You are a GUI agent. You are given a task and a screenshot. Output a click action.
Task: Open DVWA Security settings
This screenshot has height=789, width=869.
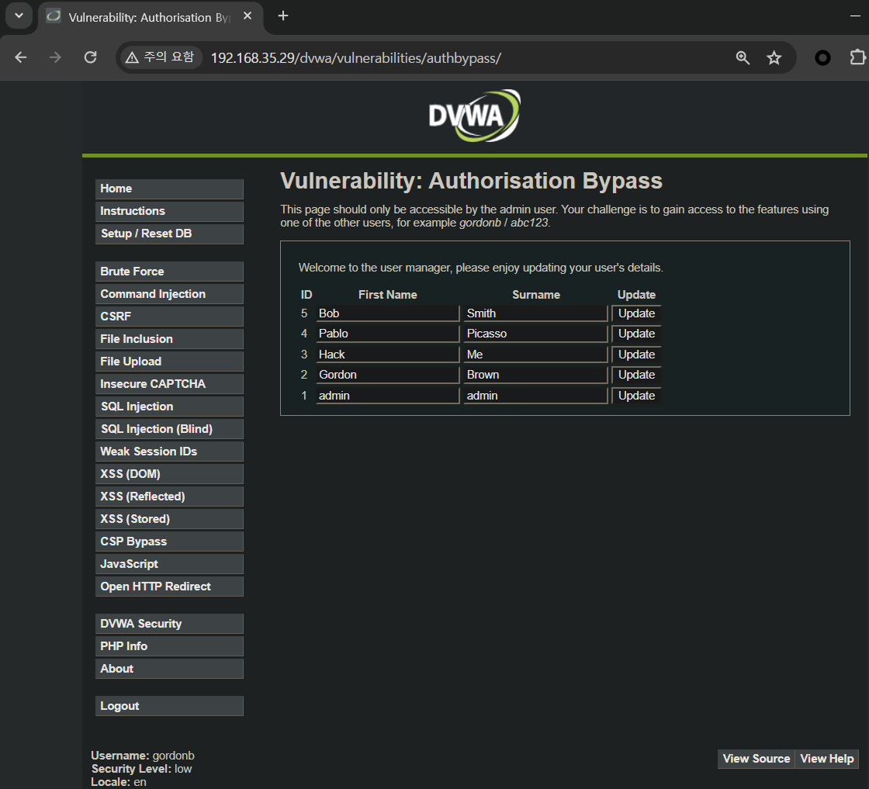pos(169,624)
